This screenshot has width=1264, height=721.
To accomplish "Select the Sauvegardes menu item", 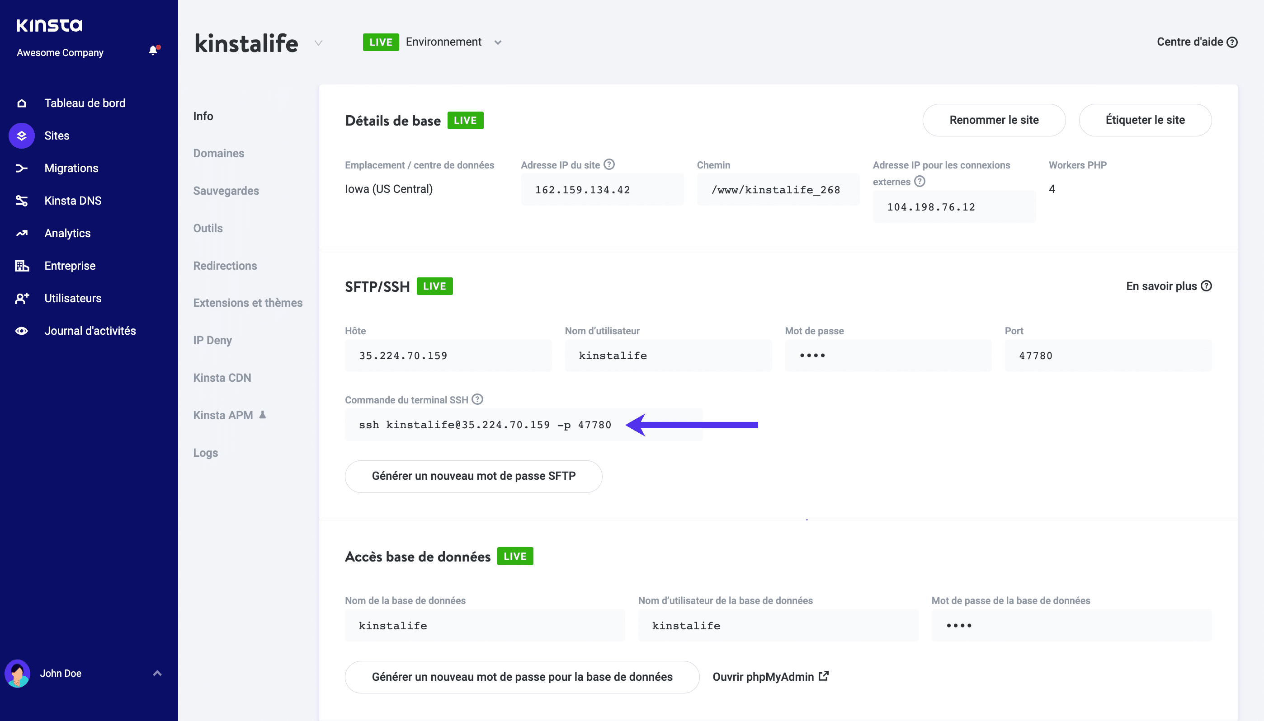I will [x=226, y=191].
